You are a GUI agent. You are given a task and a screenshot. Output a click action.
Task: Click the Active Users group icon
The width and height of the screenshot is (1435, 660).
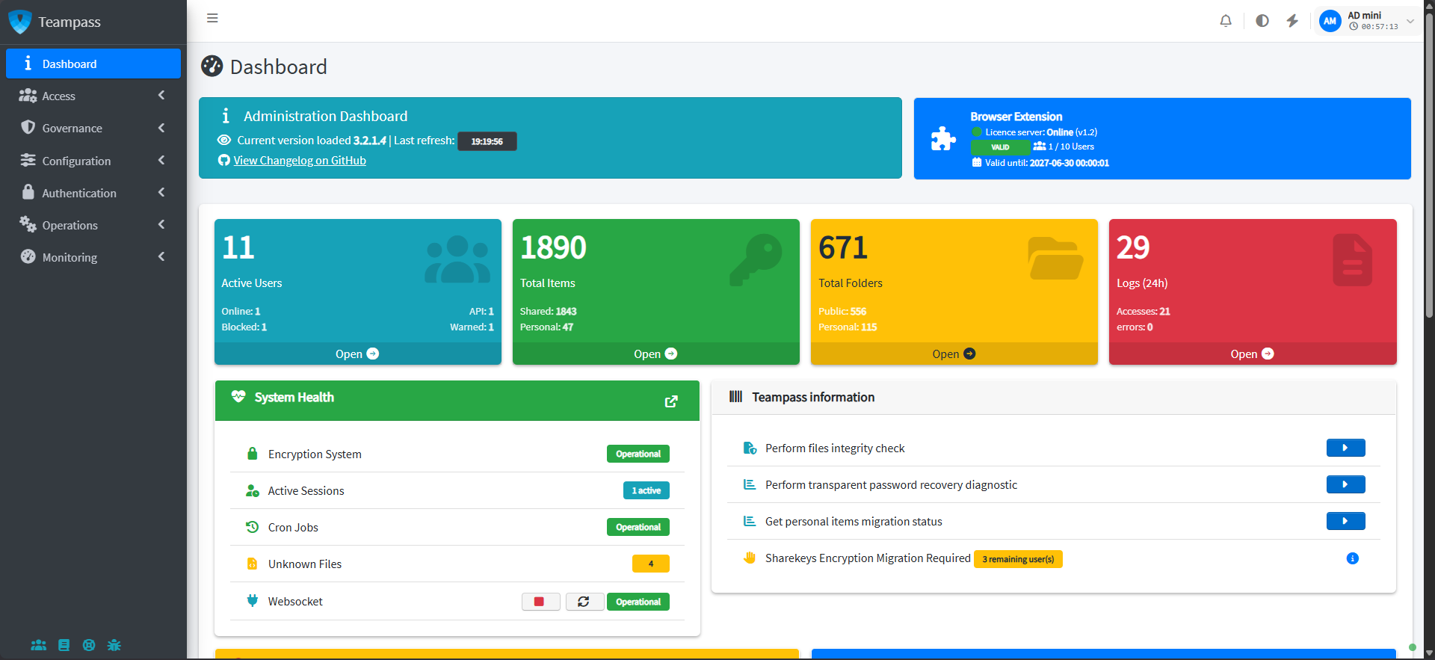click(x=457, y=259)
